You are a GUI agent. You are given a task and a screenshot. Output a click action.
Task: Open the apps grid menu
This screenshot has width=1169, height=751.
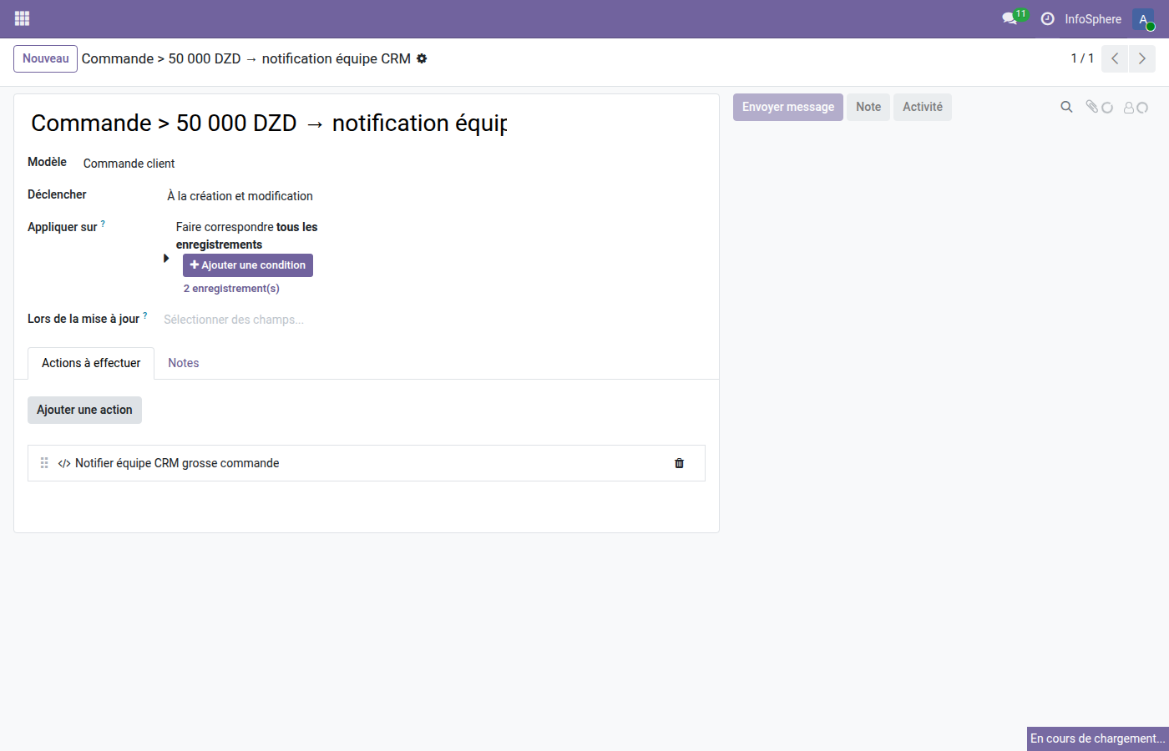coord(23,18)
